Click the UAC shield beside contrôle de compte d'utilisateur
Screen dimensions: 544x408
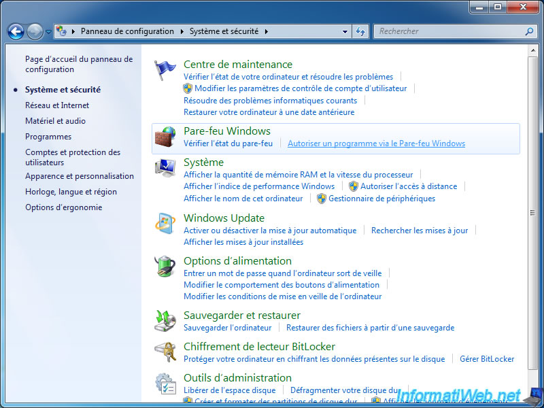coord(187,88)
